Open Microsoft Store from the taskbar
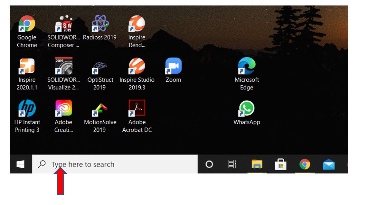 coord(281,164)
